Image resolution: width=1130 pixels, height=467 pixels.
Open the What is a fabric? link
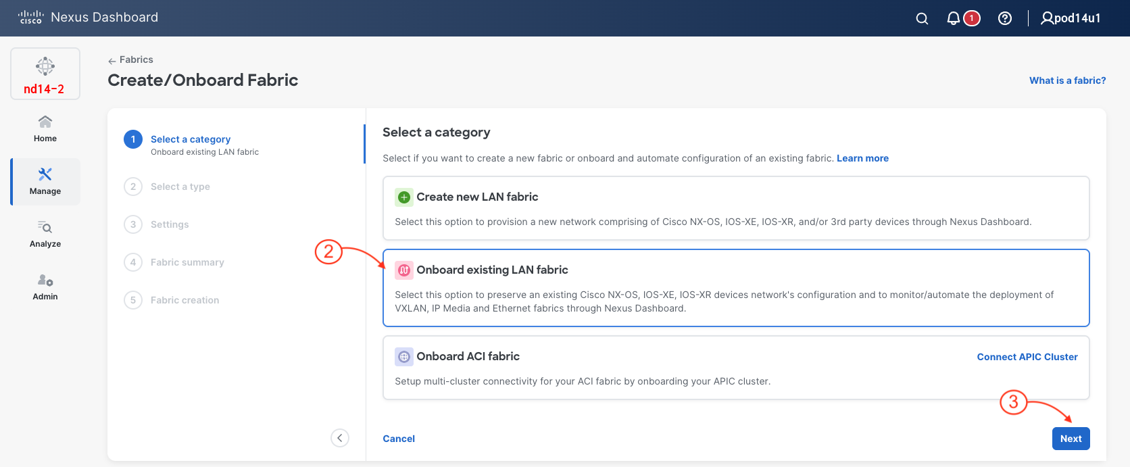click(x=1067, y=80)
